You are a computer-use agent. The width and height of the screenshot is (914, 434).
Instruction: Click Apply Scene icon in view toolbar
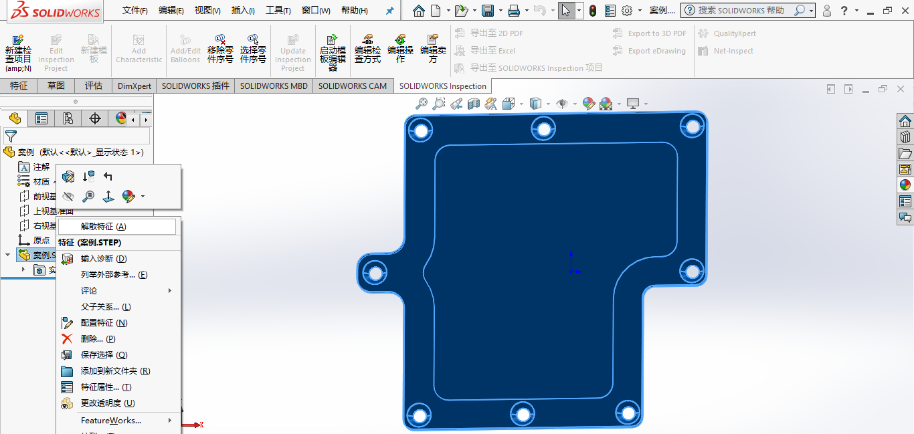click(606, 104)
